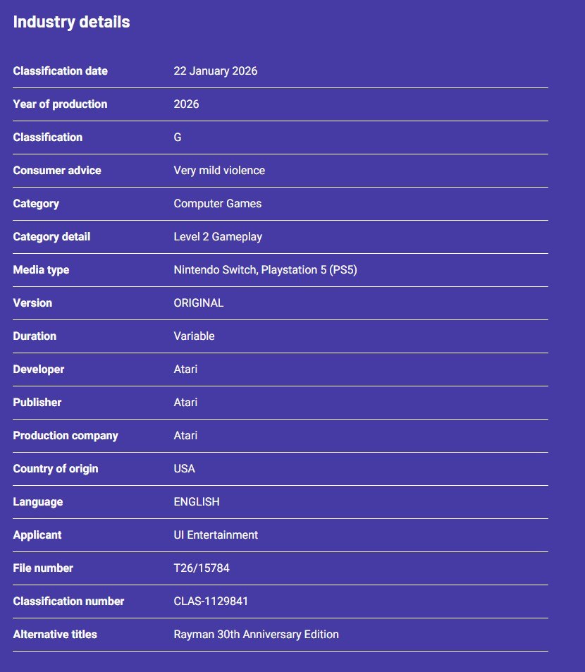This screenshot has height=672, width=585.
Task: Click the UI Entertainment applicant name
Action: coord(216,535)
